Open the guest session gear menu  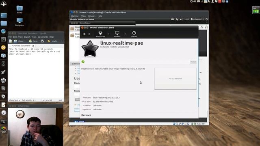click(x=207, y=19)
